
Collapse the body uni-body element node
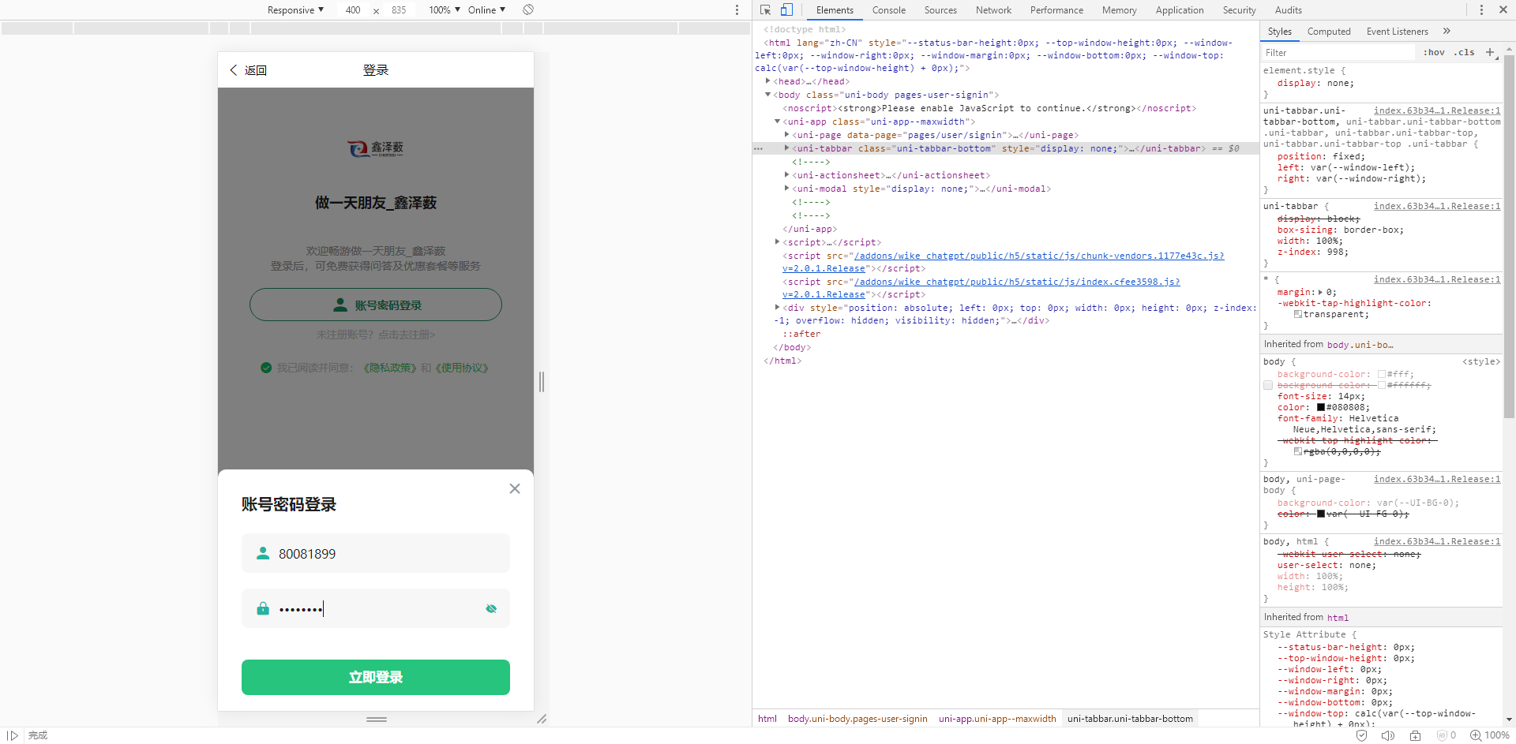767,95
